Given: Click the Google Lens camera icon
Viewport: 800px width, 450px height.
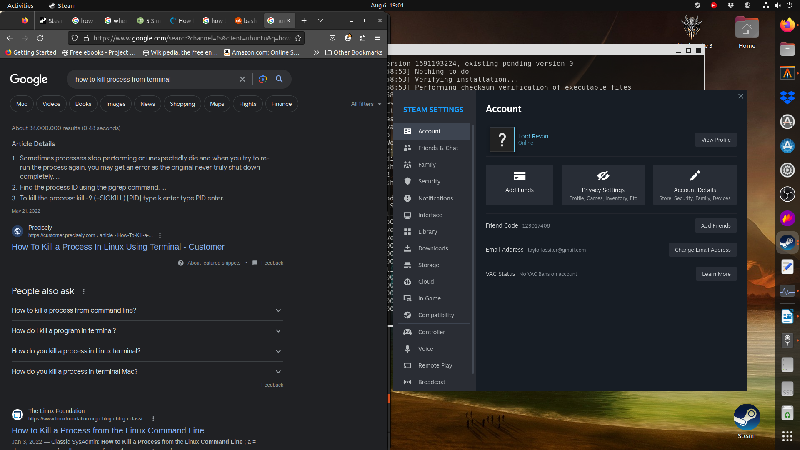Looking at the screenshot, I should coord(263,79).
